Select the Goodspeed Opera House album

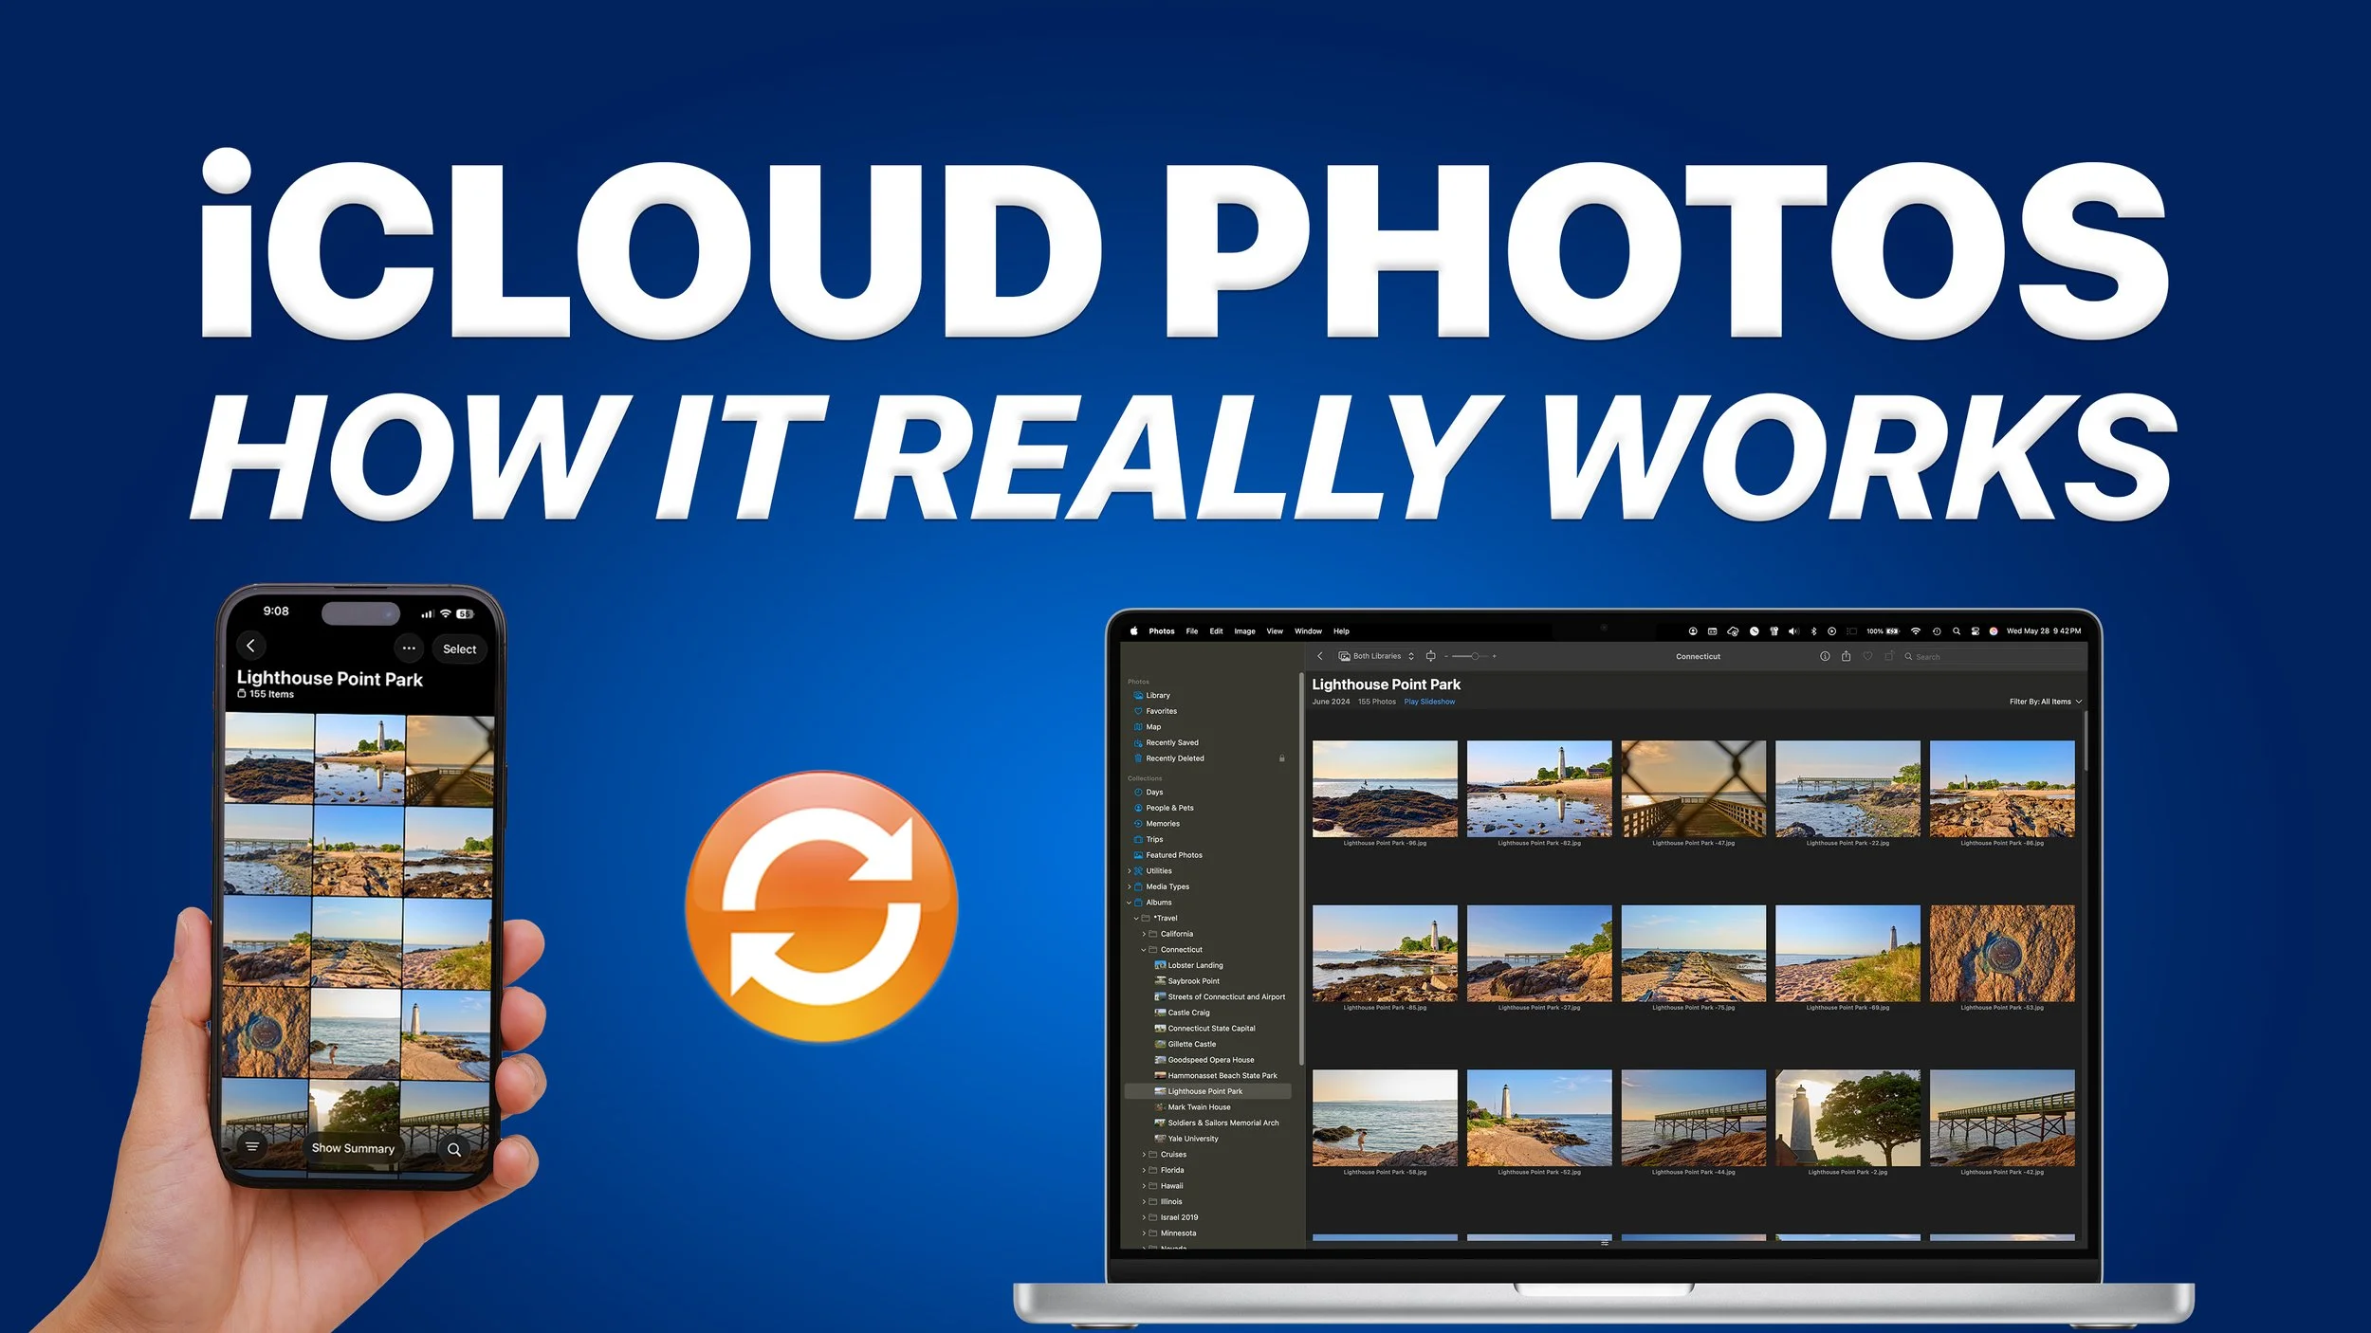[1204, 1060]
